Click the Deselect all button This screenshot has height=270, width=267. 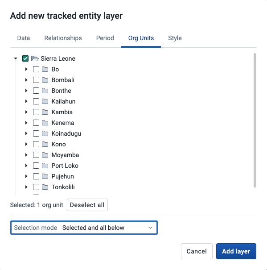tap(87, 205)
